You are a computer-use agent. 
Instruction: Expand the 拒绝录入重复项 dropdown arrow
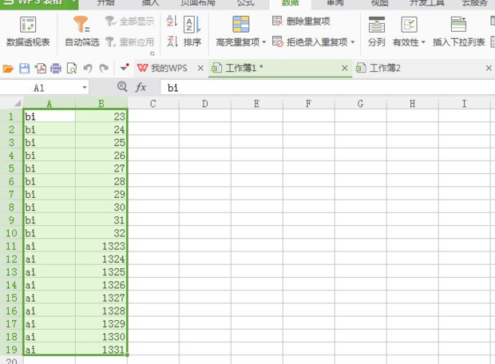pyautogui.click(x=353, y=42)
